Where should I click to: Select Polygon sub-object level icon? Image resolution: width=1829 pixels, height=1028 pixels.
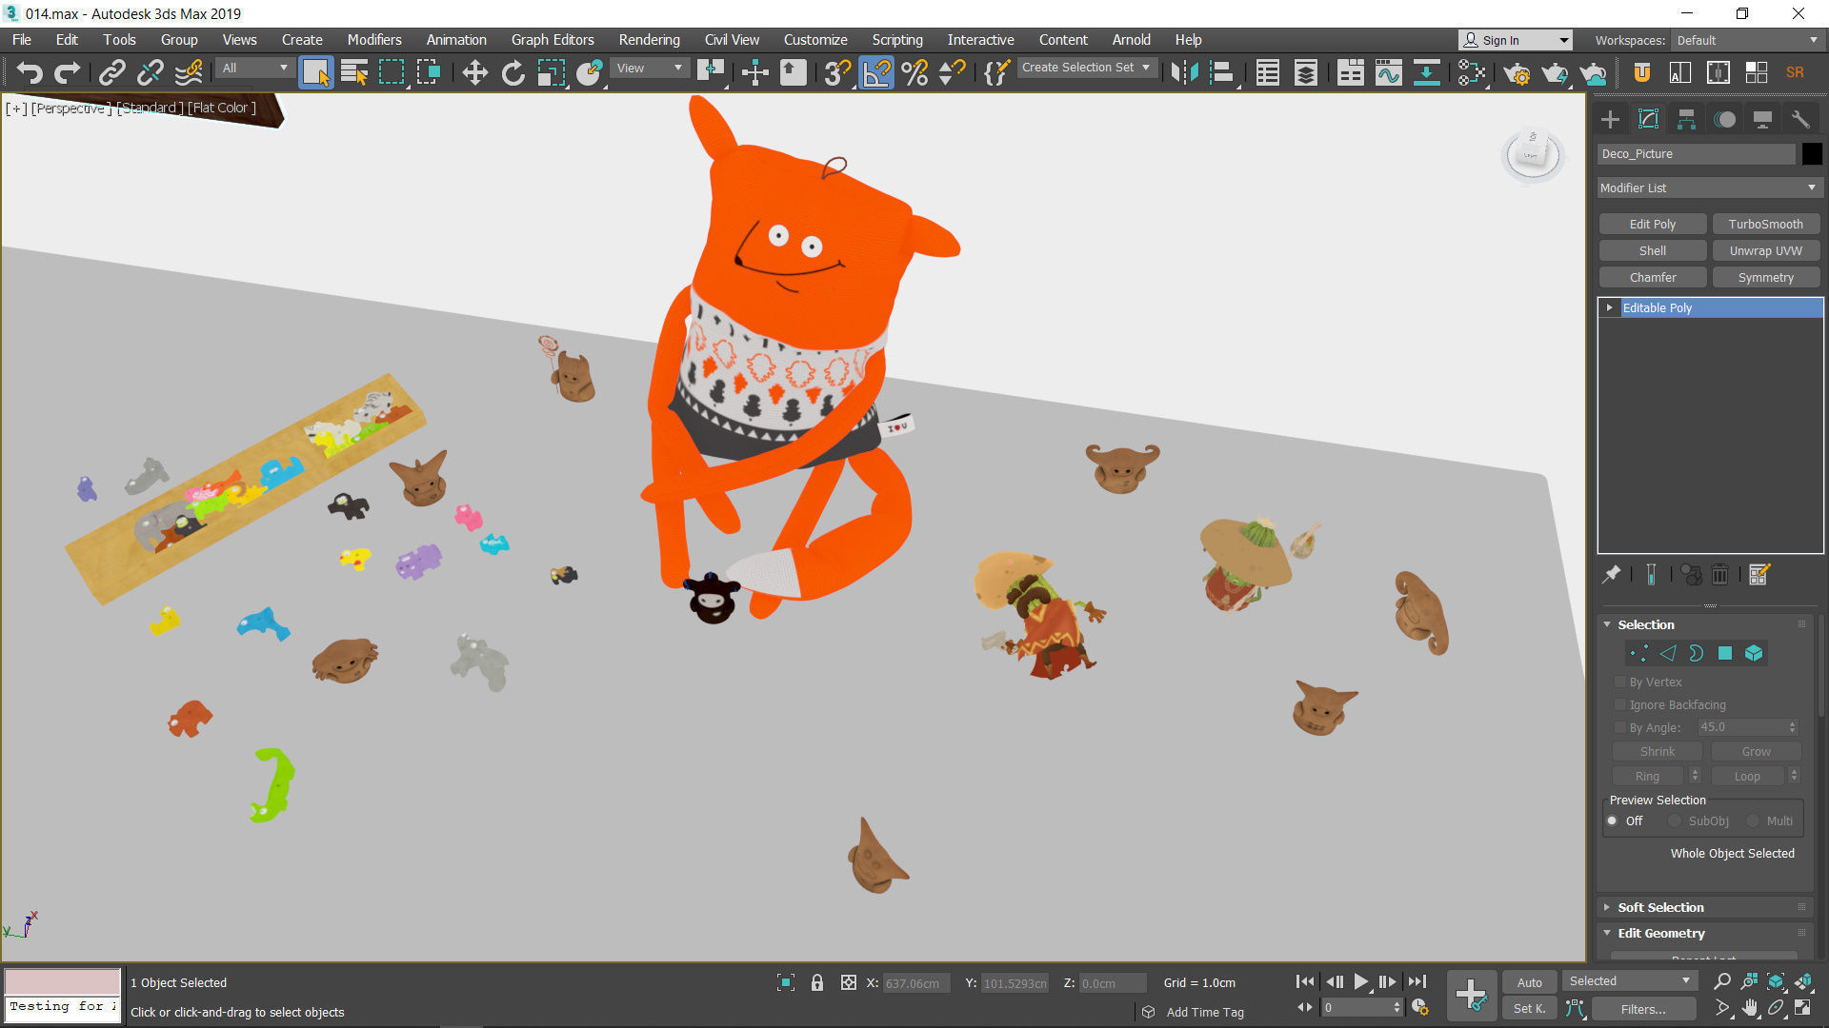[x=1724, y=653]
